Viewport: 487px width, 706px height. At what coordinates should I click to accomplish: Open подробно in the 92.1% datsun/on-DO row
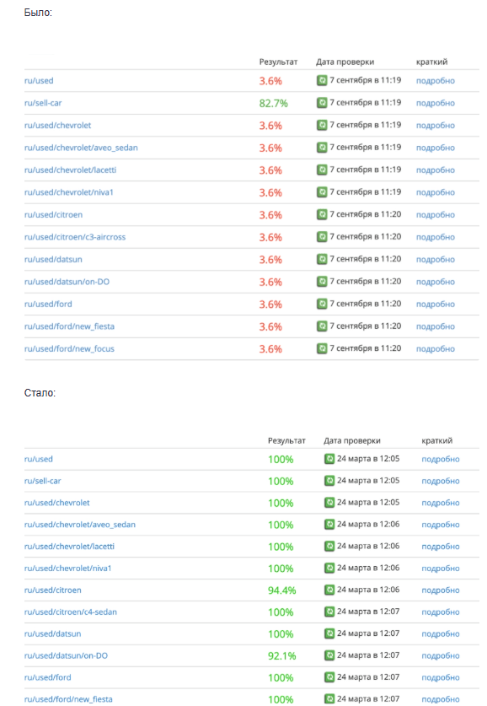440,655
